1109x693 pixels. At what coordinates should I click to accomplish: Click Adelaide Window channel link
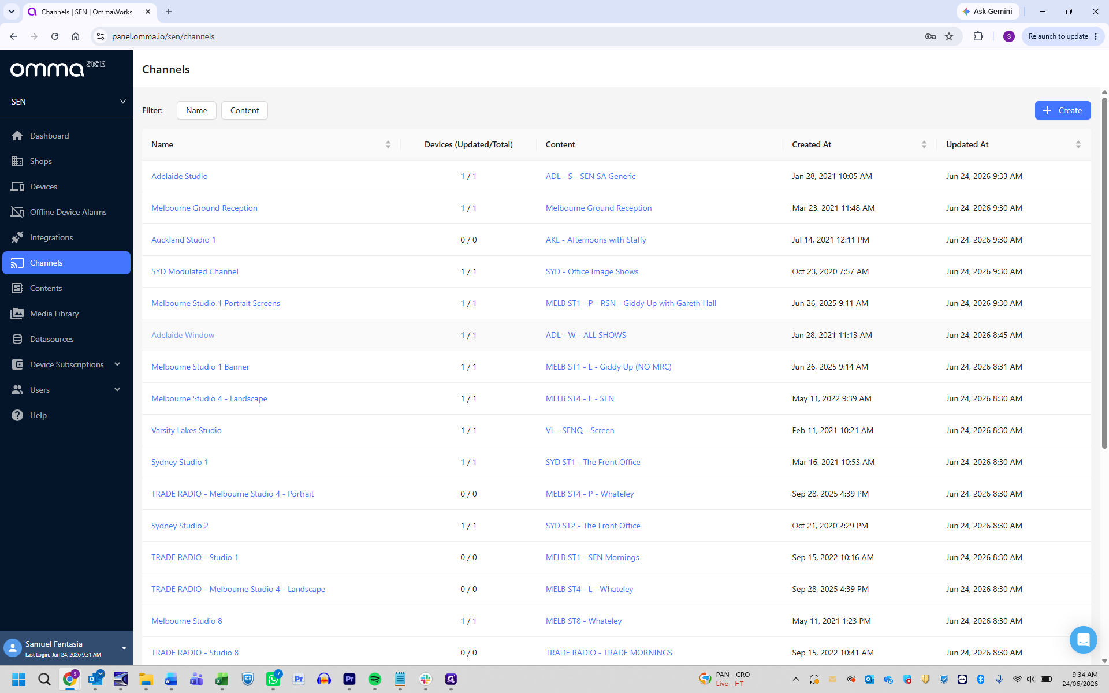point(183,335)
